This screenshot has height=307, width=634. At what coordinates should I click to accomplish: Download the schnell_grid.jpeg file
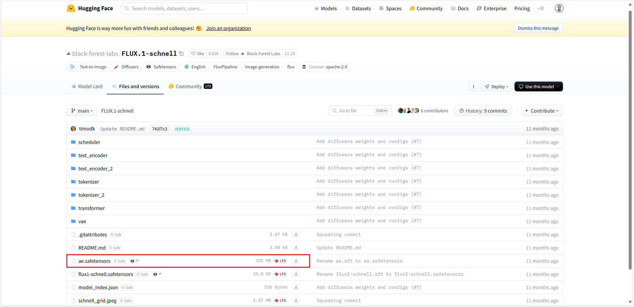pyautogui.click(x=296, y=300)
